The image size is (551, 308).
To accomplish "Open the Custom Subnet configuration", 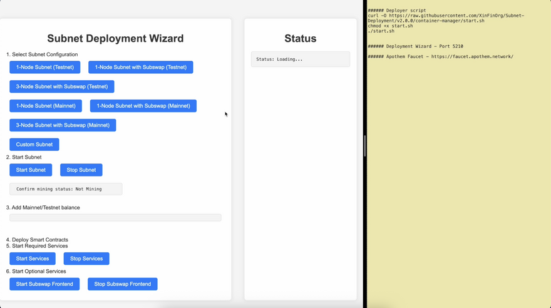I will coord(34,145).
